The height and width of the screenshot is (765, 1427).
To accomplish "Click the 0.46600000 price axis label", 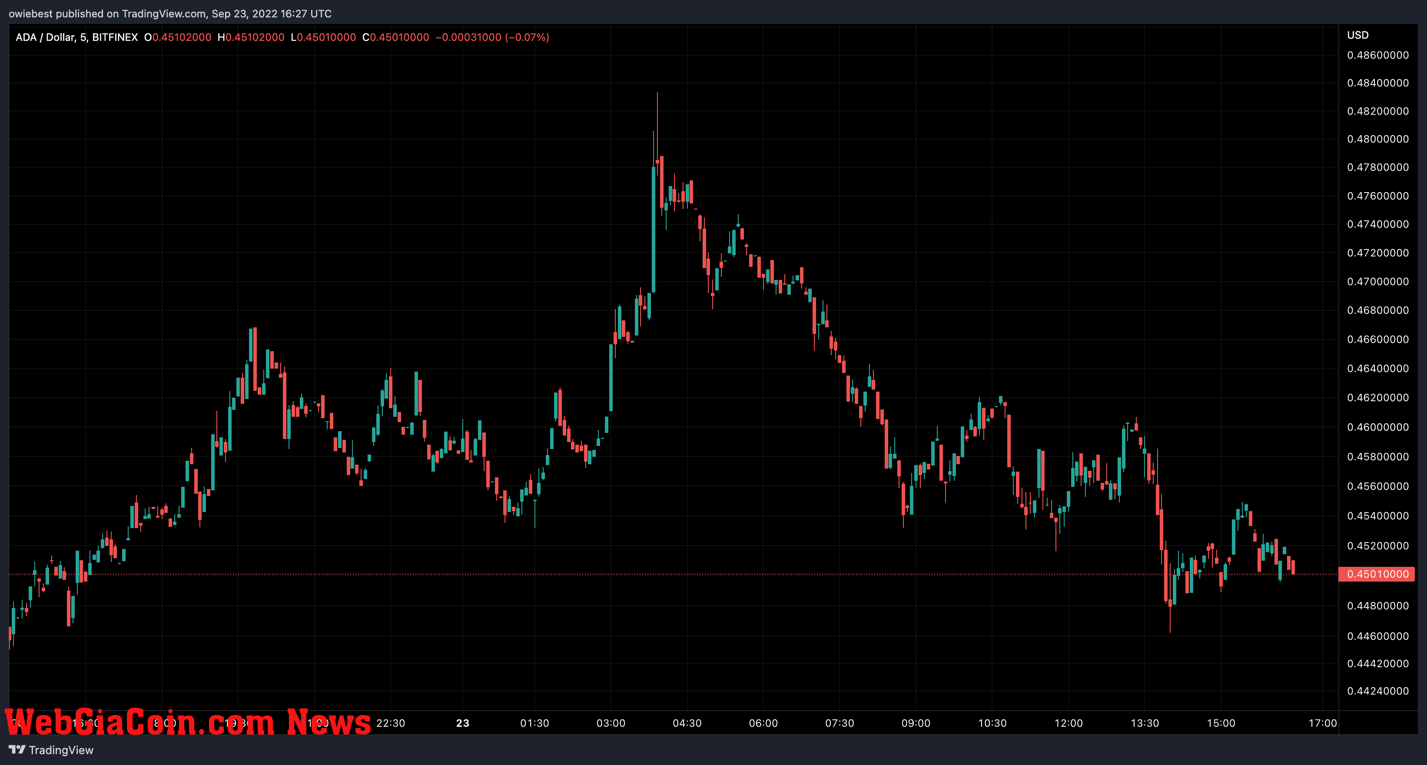I will [1378, 339].
